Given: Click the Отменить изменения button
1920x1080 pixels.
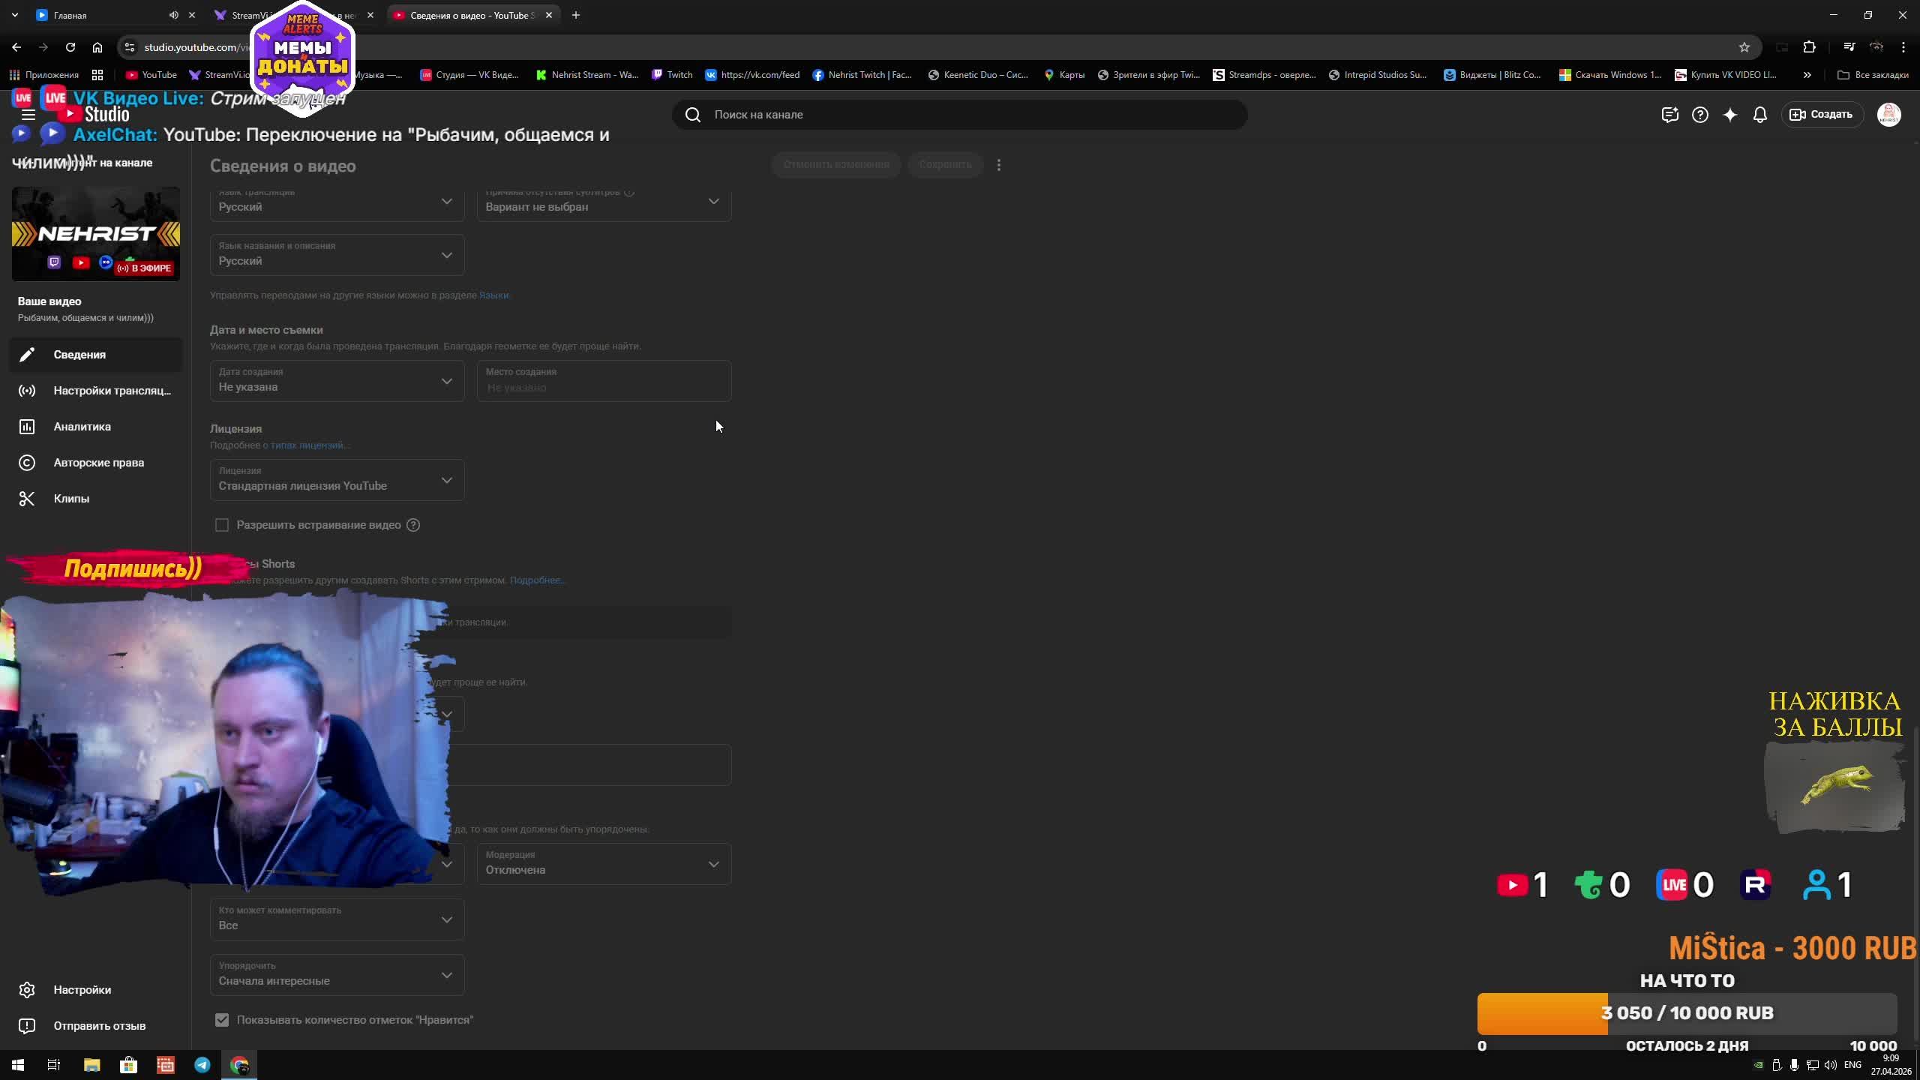Looking at the screenshot, I should click(836, 165).
